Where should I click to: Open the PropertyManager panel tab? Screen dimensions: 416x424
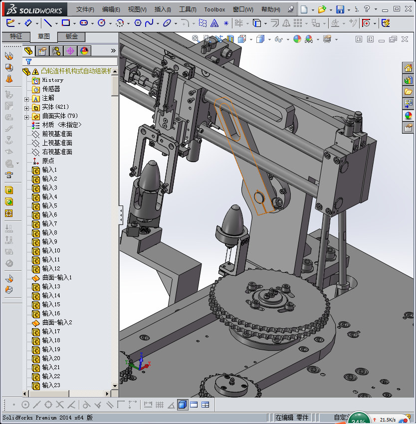pyautogui.click(x=42, y=51)
